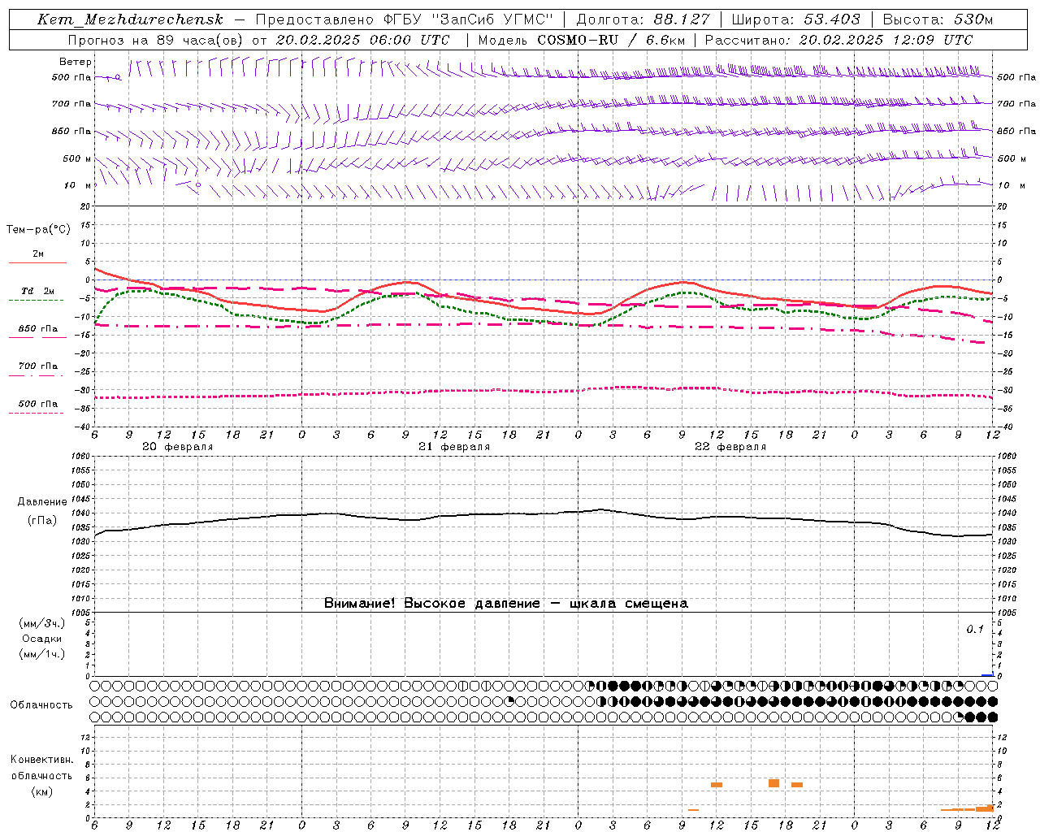Click the 20 февраля date label
Image resolution: width=1040 pixels, height=832 pixels.
[177, 447]
